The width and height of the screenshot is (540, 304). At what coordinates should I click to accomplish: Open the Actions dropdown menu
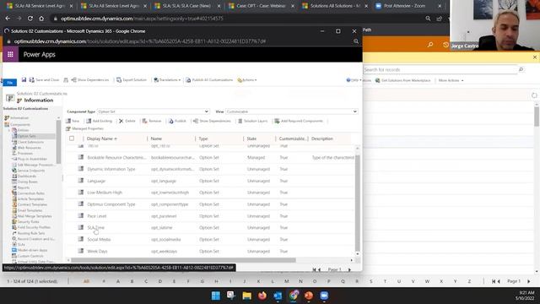click(x=247, y=80)
